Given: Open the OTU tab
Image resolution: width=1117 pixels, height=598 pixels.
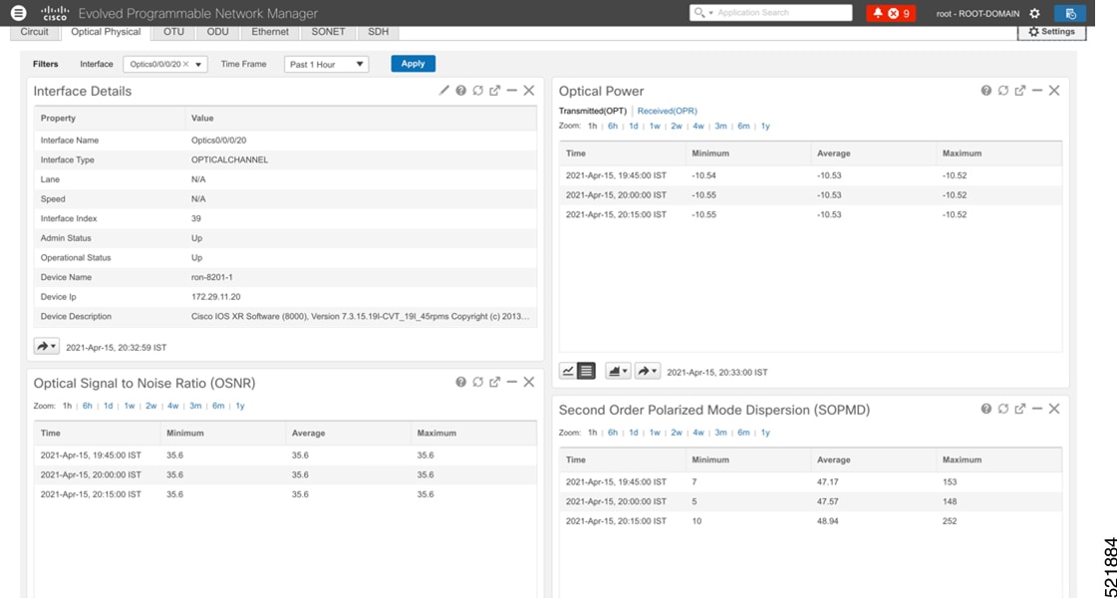Looking at the screenshot, I should point(173,31).
